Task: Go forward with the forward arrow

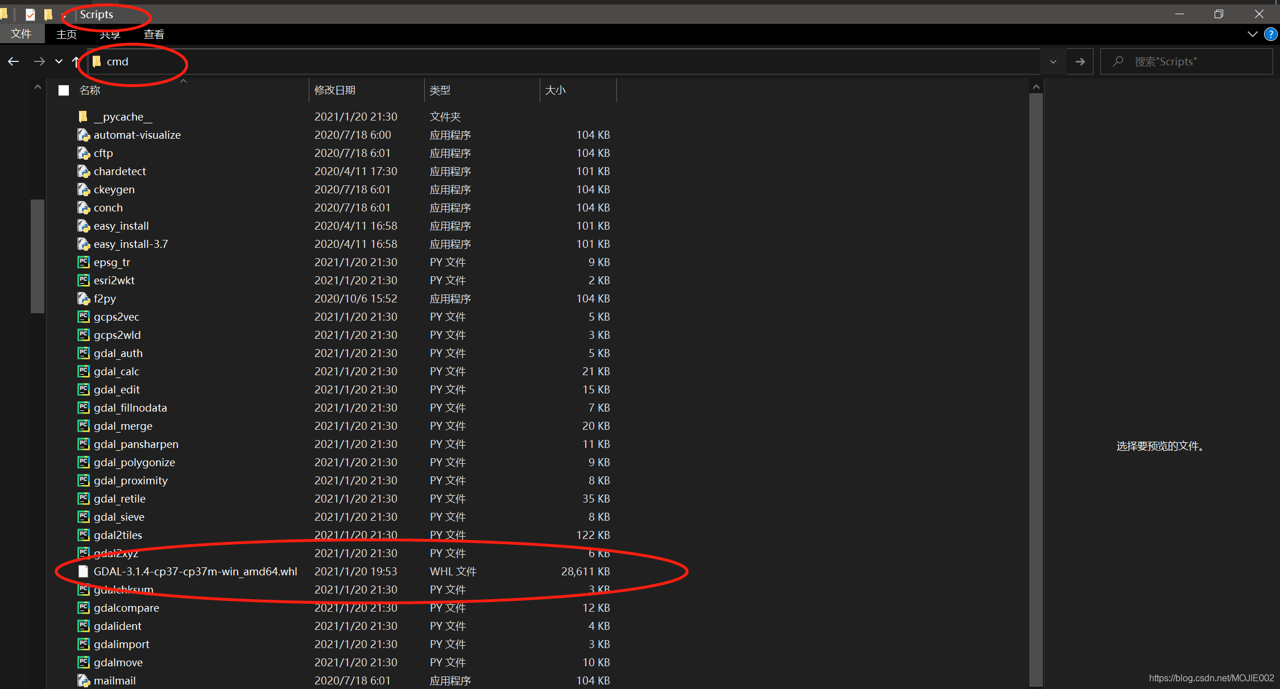Action: tap(39, 61)
